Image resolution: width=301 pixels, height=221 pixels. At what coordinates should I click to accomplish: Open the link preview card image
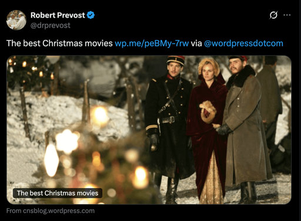(x=149, y=130)
